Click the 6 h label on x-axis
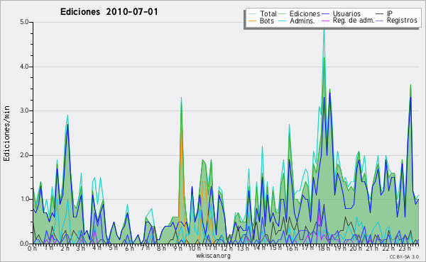 129,249
